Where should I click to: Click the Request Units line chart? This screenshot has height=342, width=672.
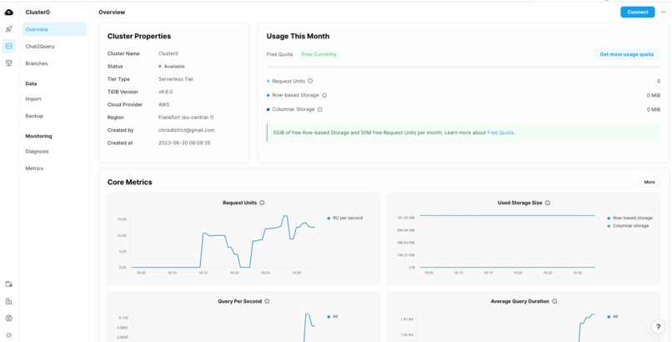[223, 241]
